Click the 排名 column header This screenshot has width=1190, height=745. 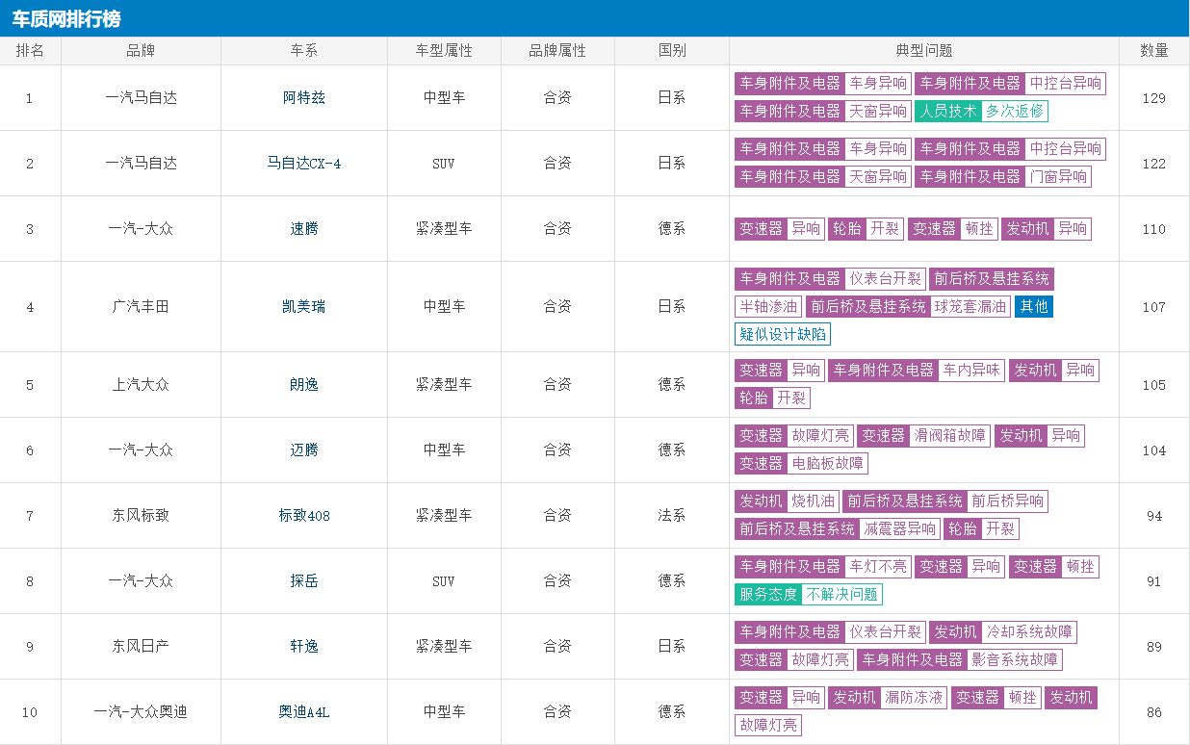click(30, 51)
